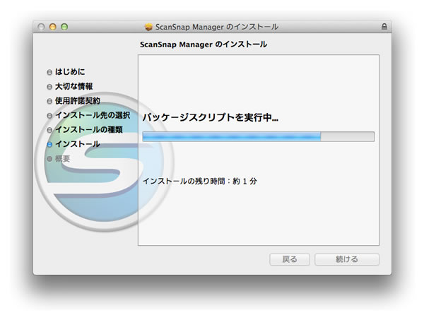Click the 続ける (Continue) button
Image resolution: width=424 pixels, height=320 pixels.
point(347,259)
